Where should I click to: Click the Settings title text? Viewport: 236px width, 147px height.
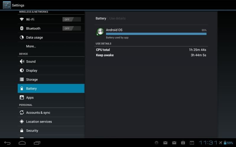click(x=18, y=5)
